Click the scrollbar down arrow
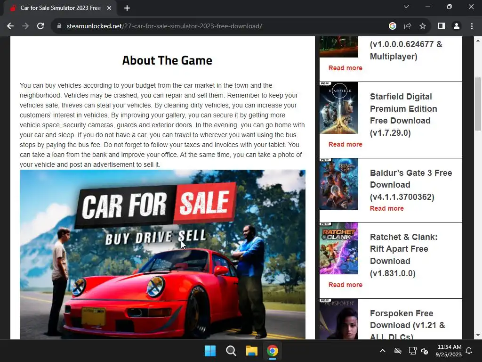The width and height of the screenshot is (482, 362). pos(478,335)
